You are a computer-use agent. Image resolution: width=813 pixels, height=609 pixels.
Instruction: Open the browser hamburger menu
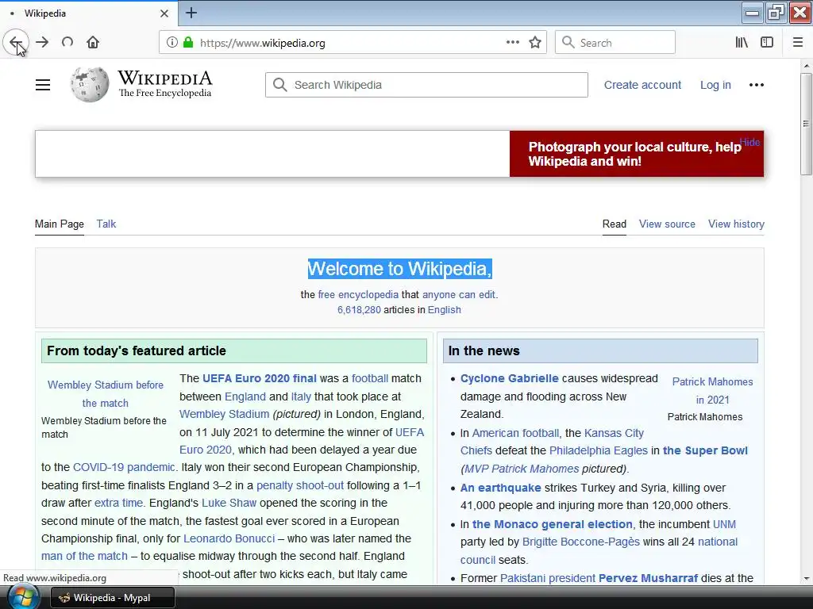798,43
